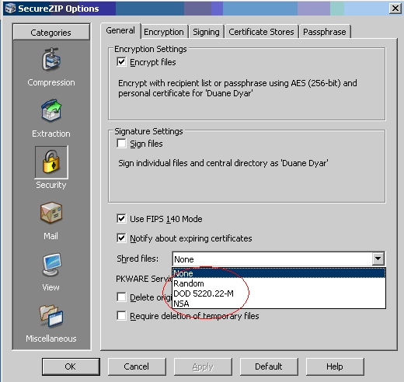Open the Mail category icon
Viewport: 404px width, 382px height.
pos(51,213)
